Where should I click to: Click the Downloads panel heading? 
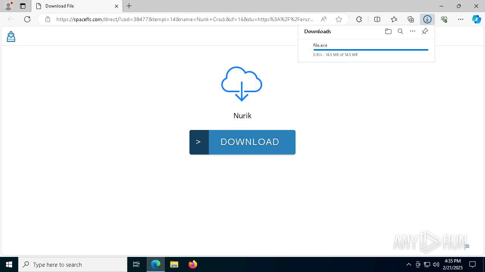coord(318,31)
